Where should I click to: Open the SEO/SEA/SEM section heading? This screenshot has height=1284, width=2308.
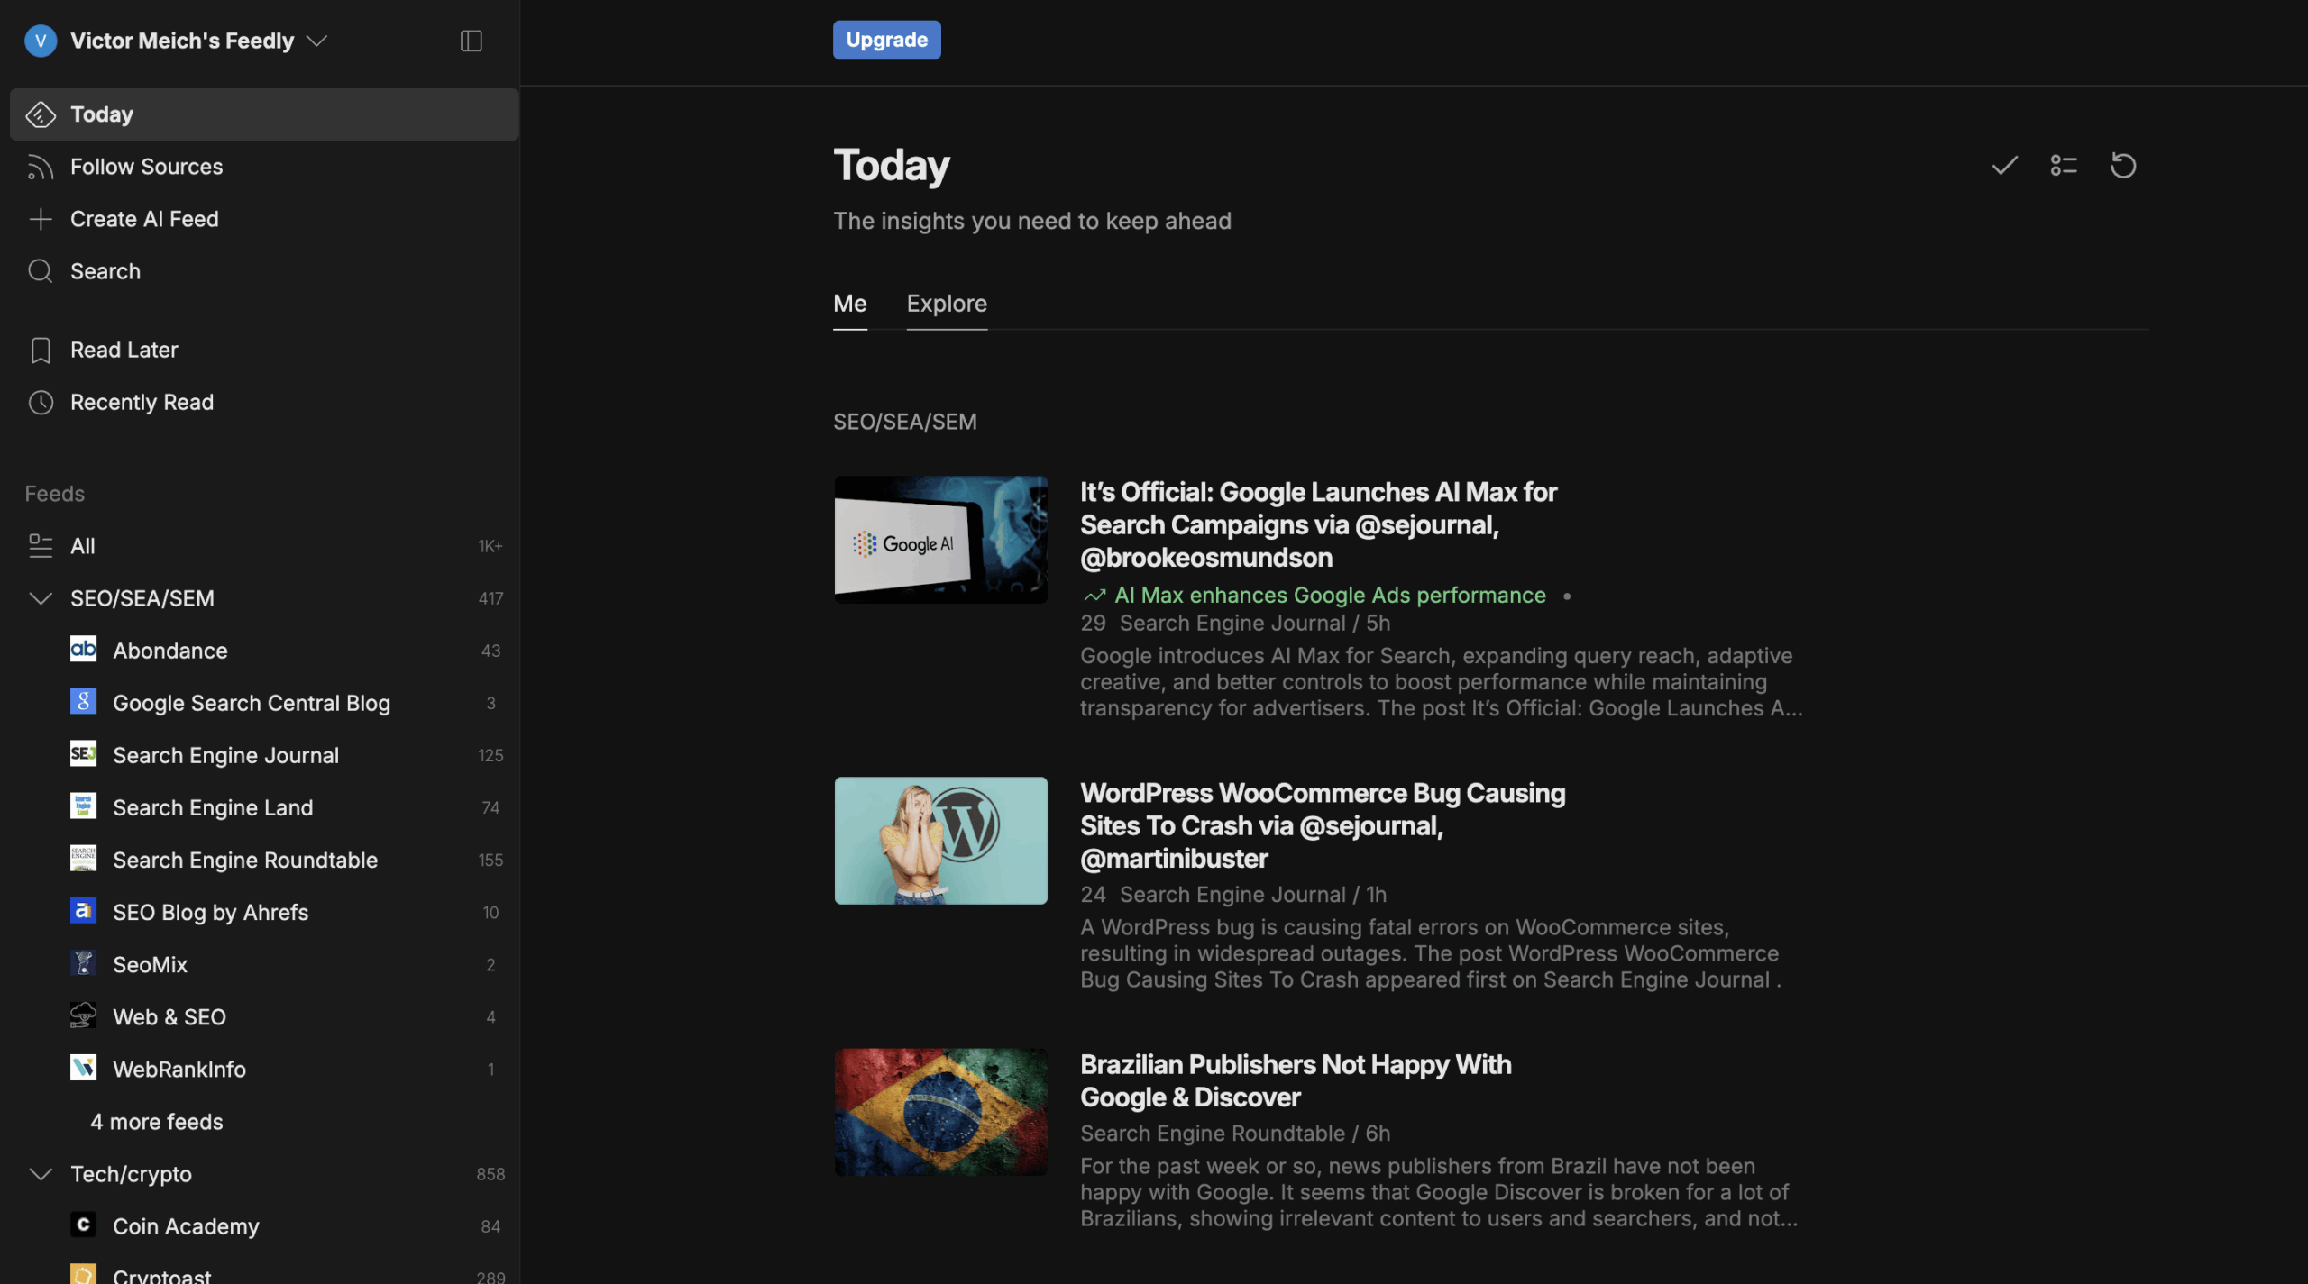point(904,422)
